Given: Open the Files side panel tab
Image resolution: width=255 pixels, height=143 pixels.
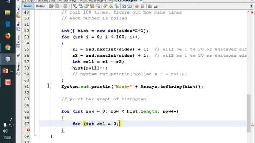Looking at the screenshot, I should point(18,26).
